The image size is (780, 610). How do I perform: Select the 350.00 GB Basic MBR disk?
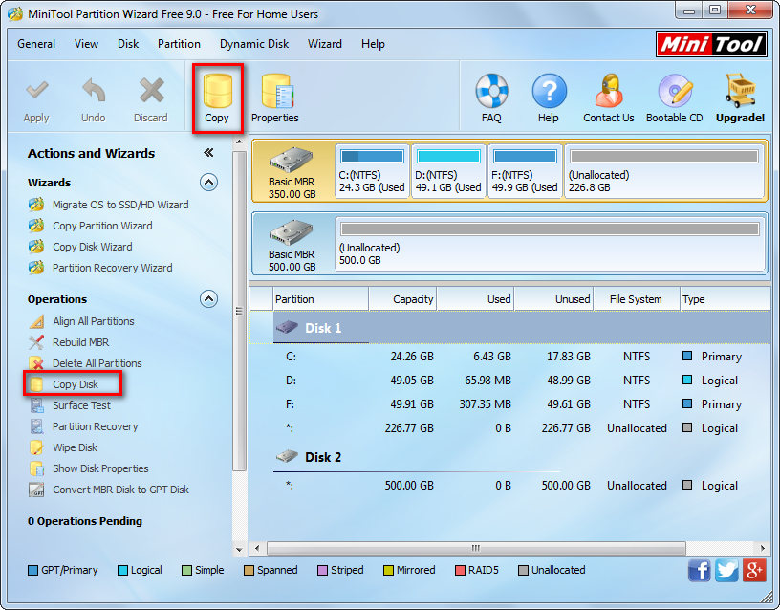point(292,172)
